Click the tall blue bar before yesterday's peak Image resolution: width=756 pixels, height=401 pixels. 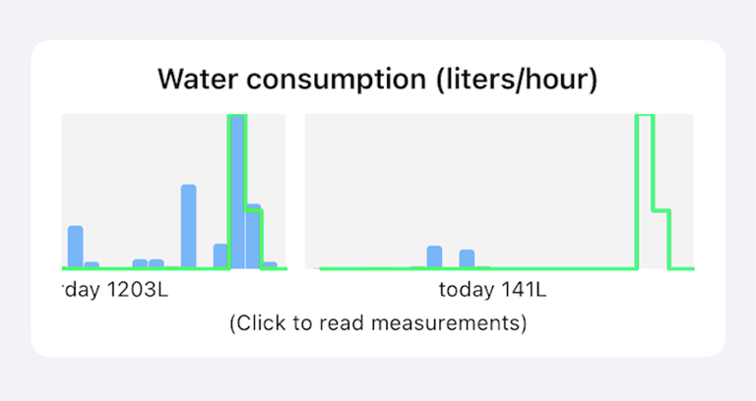point(189,226)
